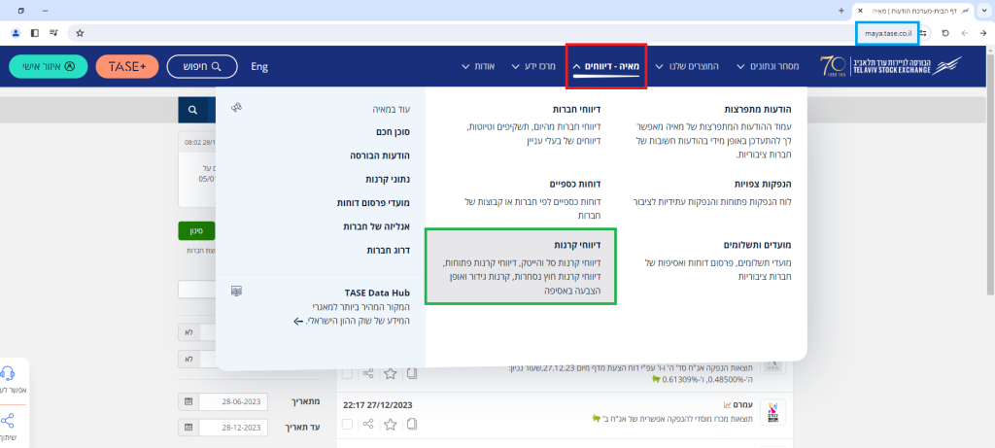Expand the אודות menu in the navigation bar
Image resolution: width=995 pixels, height=448 pixels.
[x=478, y=67]
